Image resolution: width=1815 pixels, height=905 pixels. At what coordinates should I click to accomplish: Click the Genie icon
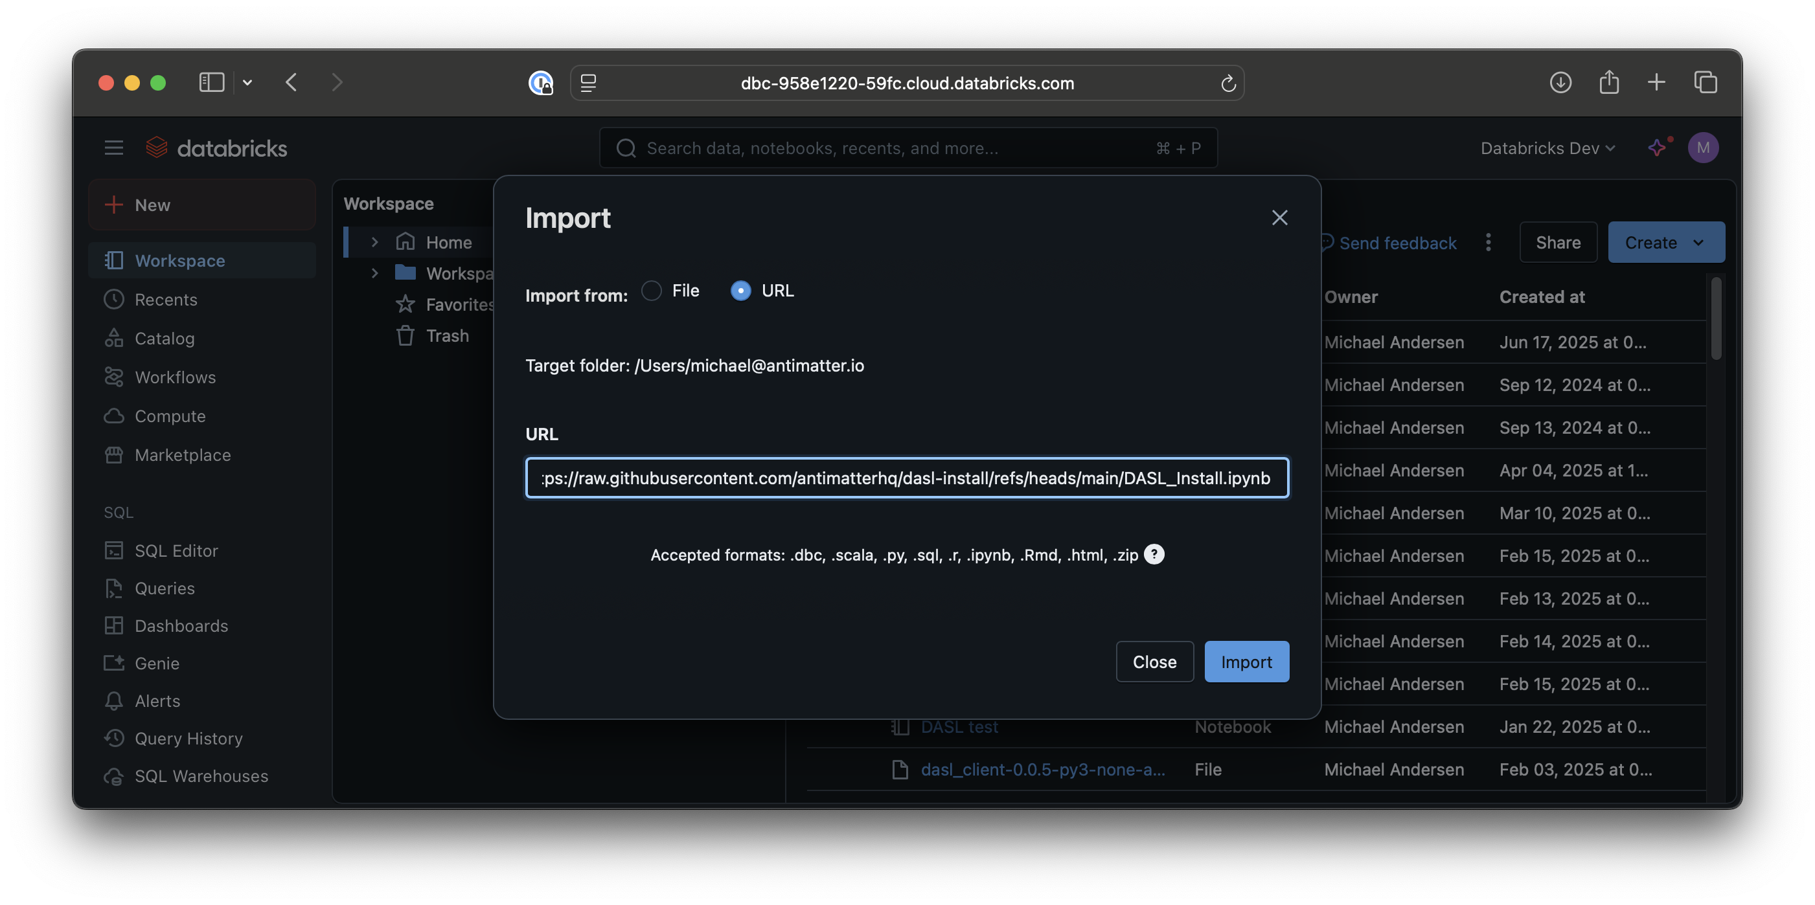click(113, 664)
